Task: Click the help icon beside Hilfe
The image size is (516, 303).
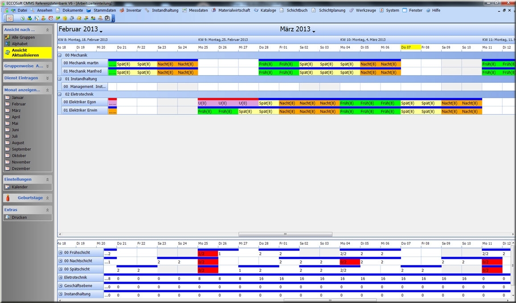Action: 428,10
